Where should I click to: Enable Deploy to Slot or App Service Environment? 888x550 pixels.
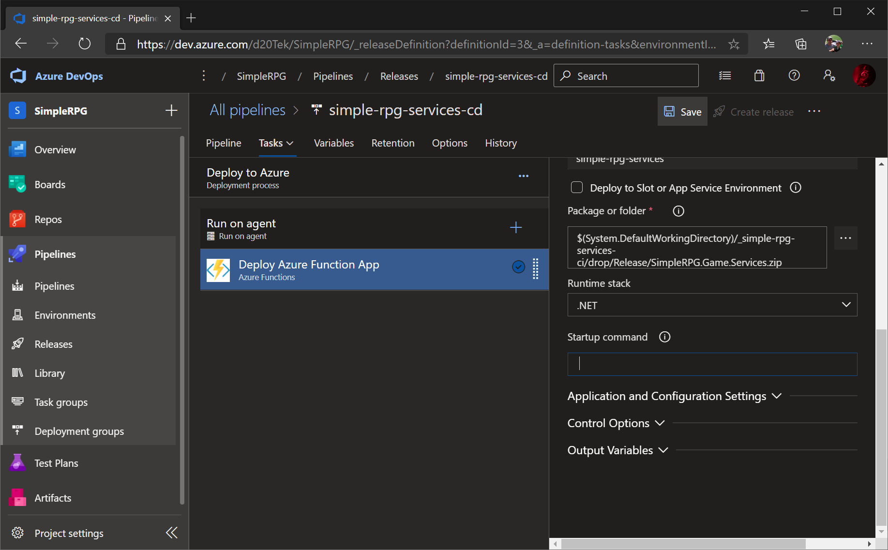pyautogui.click(x=577, y=187)
